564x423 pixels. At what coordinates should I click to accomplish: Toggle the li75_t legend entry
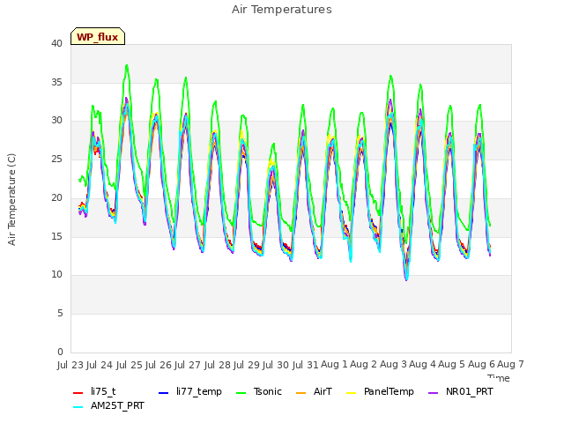pos(94,391)
